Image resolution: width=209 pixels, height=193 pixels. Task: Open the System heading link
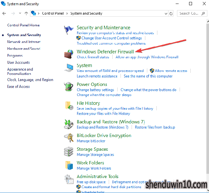click(84, 65)
